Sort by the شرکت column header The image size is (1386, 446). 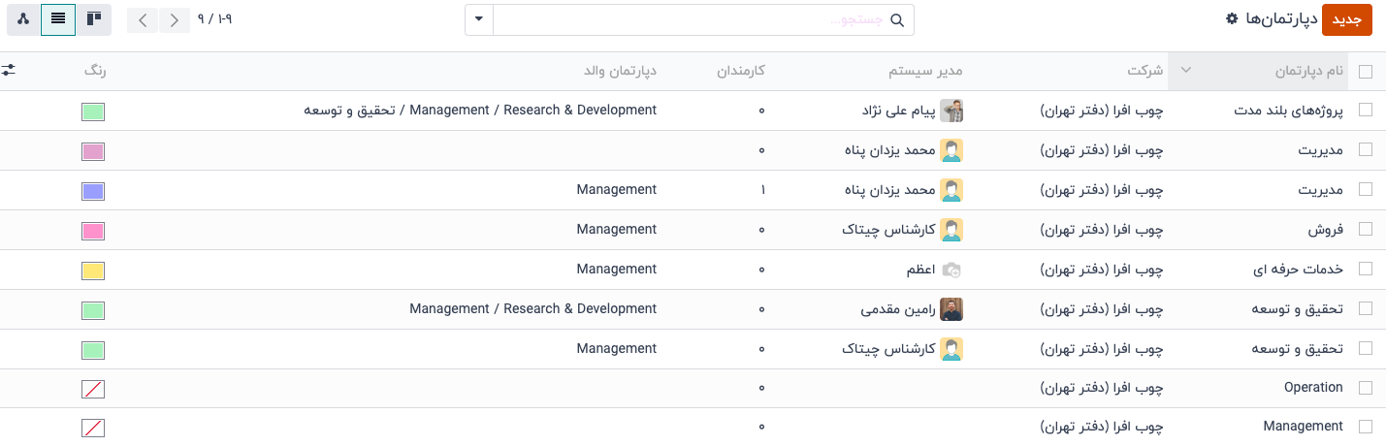(1144, 72)
